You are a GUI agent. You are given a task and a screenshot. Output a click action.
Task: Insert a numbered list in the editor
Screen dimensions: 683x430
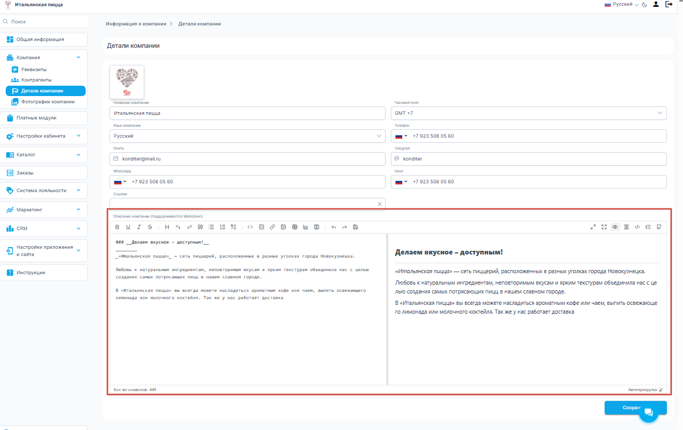coord(223,227)
